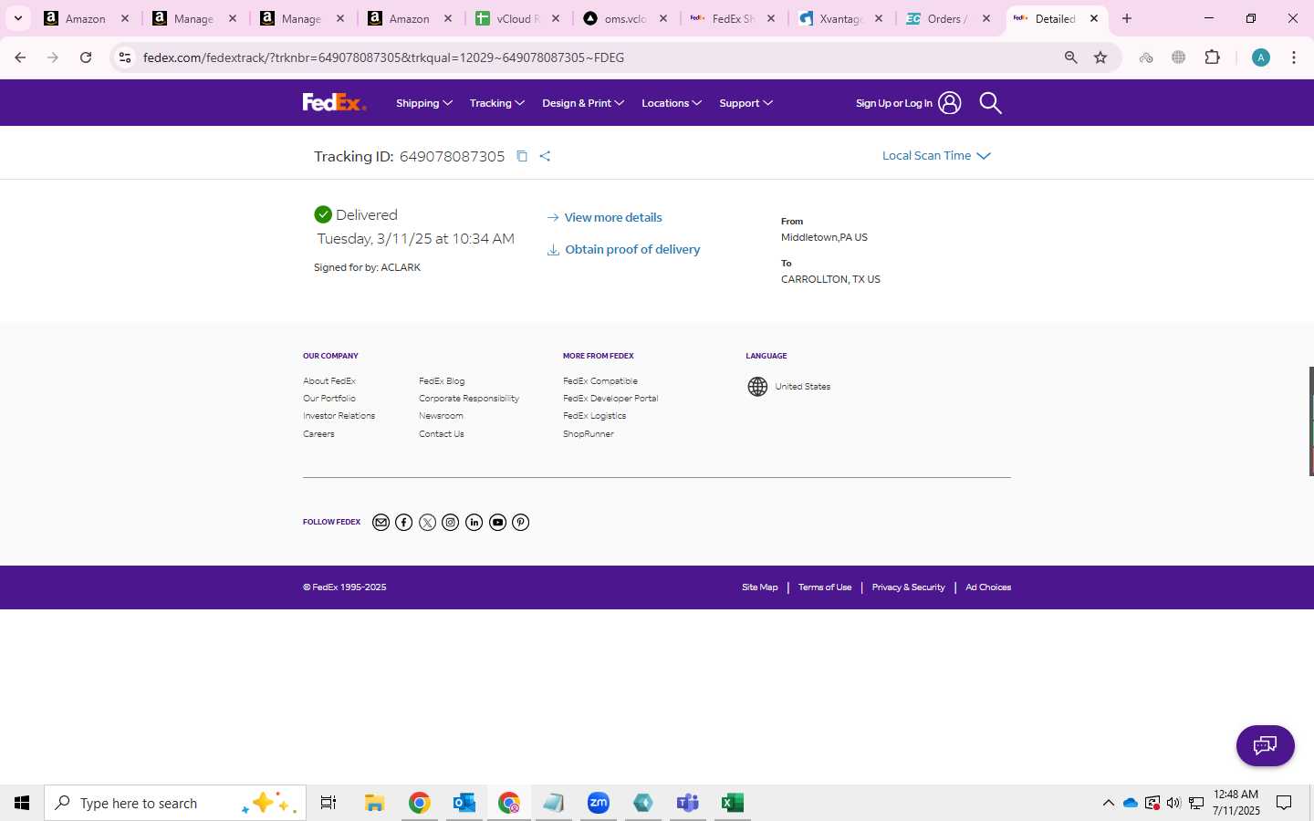Image resolution: width=1314 pixels, height=821 pixels.
Task: Switch to the FedEx Sh tab
Action: [x=734, y=18]
